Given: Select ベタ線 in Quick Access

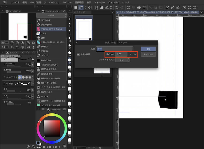Looking at the screenshot, I should click(51, 34).
